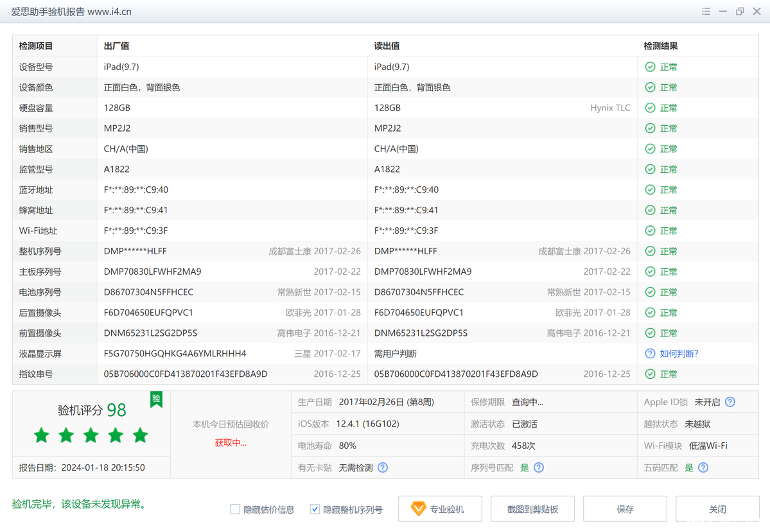This screenshot has width=770, height=531.
Task: Click the green check icon for 硬盘容量 row
Action: [650, 108]
